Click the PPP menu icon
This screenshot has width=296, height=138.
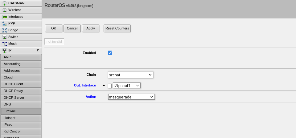coord(5,23)
